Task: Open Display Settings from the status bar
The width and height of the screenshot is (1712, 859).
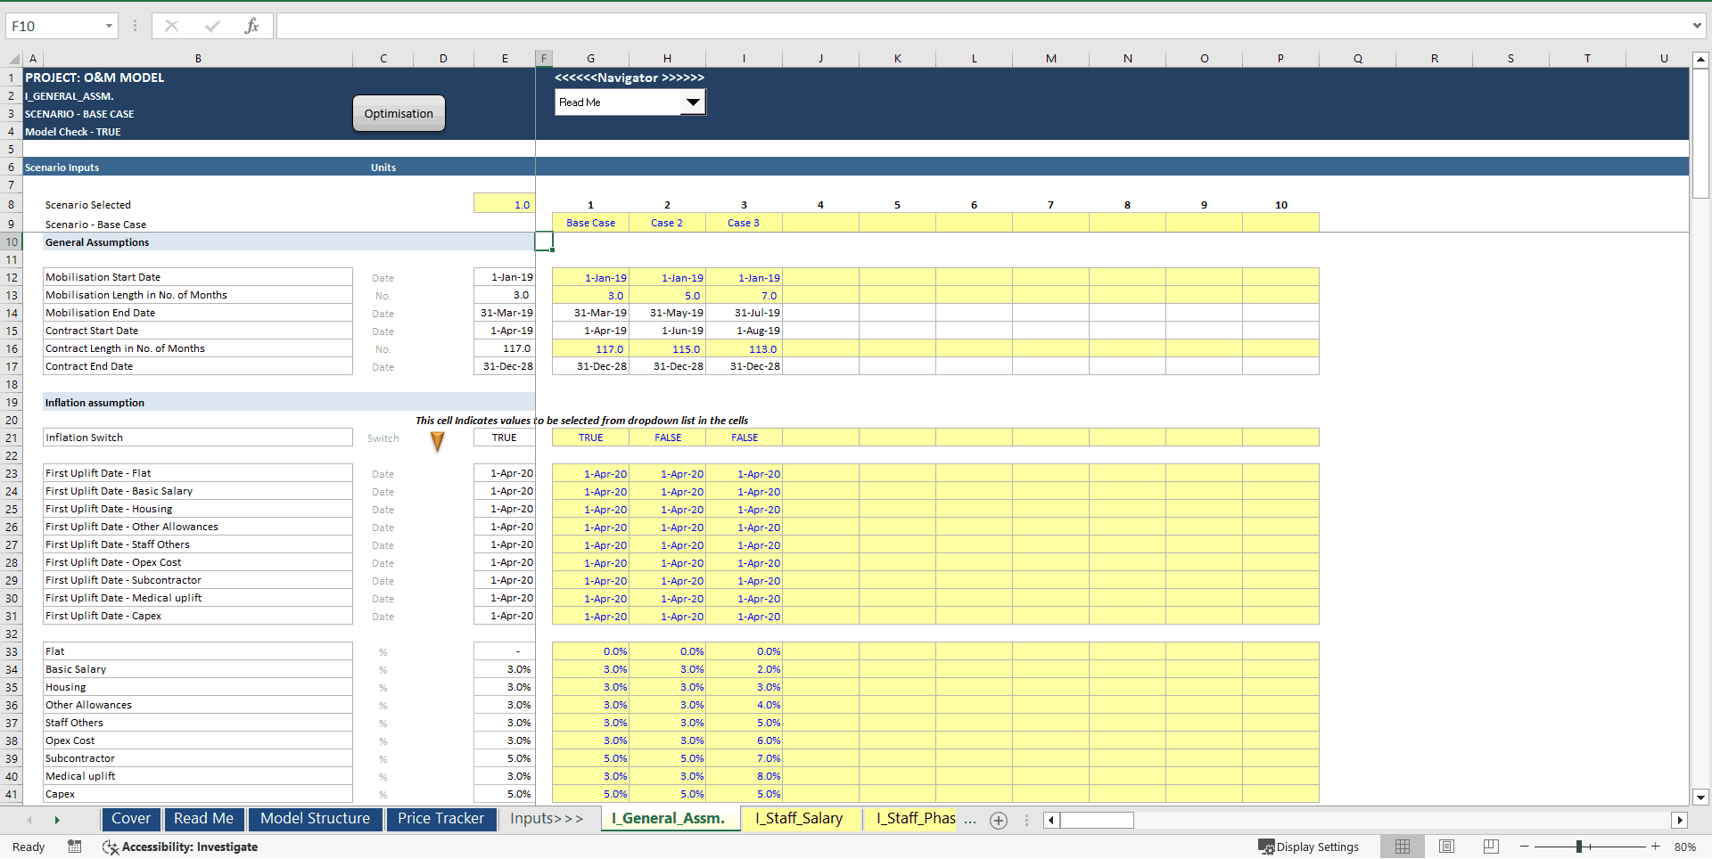Action: (x=1309, y=847)
